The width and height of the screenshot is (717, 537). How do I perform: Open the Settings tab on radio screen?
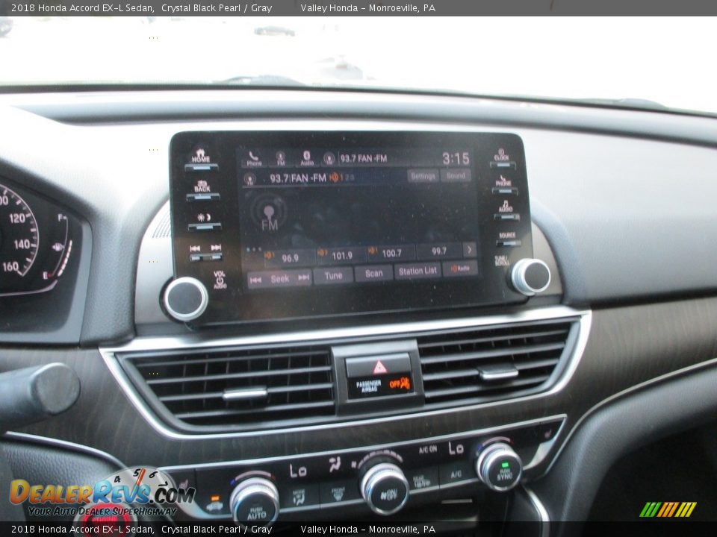click(x=423, y=176)
